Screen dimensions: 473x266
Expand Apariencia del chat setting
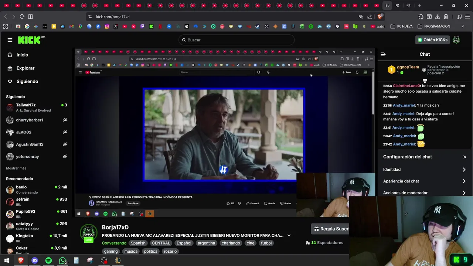point(425,181)
